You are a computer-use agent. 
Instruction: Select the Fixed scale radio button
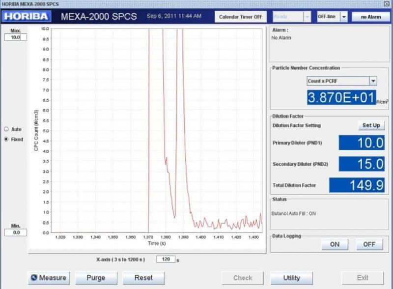point(6,139)
